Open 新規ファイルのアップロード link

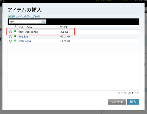pos(25,17)
